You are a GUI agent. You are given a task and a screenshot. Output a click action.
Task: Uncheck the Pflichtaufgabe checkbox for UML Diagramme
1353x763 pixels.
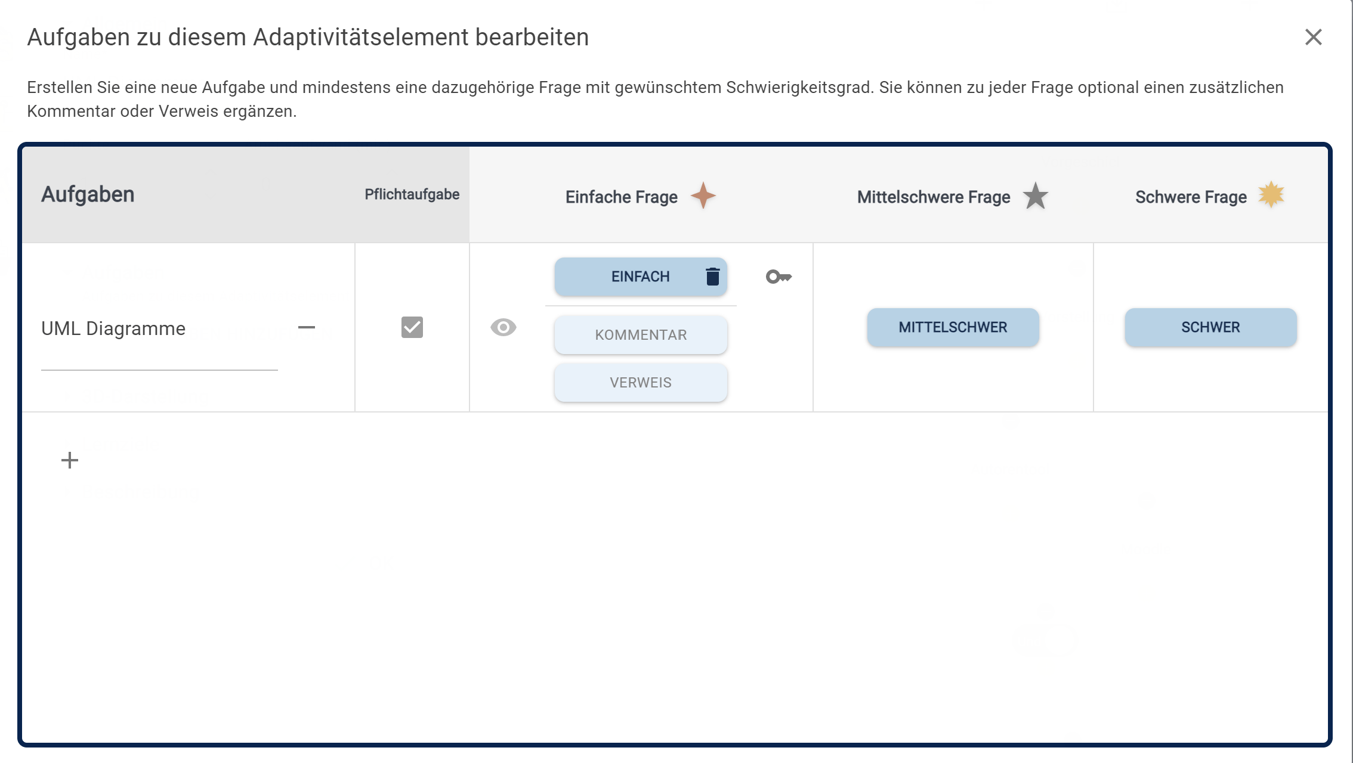[x=412, y=327]
